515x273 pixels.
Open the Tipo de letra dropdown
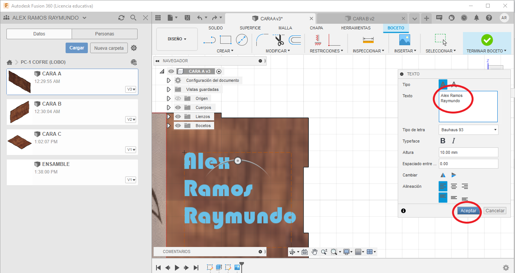tap(468, 130)
